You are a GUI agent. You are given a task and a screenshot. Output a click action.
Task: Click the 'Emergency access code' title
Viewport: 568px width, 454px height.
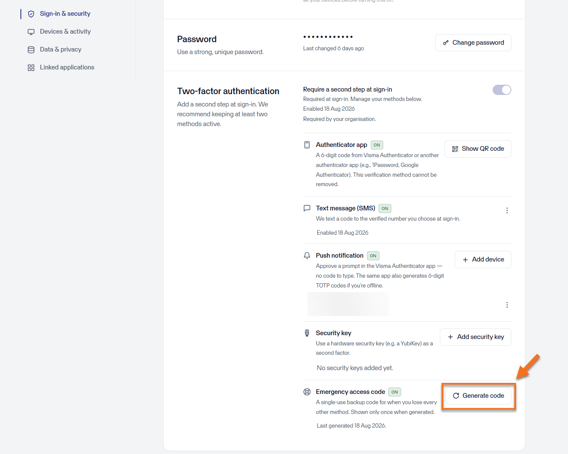350,392
